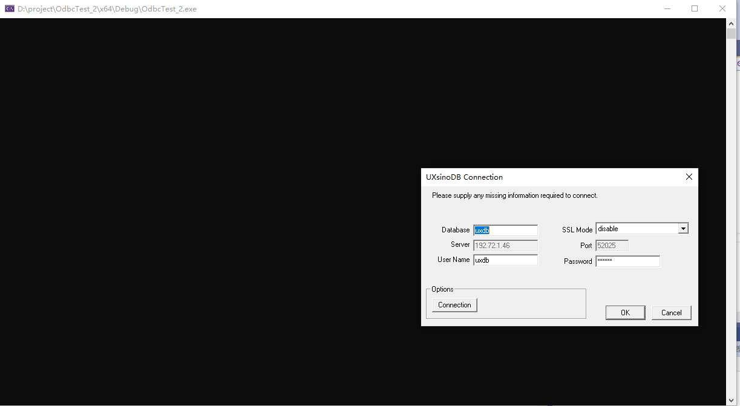This screenshot has width=740, height=406.
Task: Click the console window title path text
Action: point(107,9)
